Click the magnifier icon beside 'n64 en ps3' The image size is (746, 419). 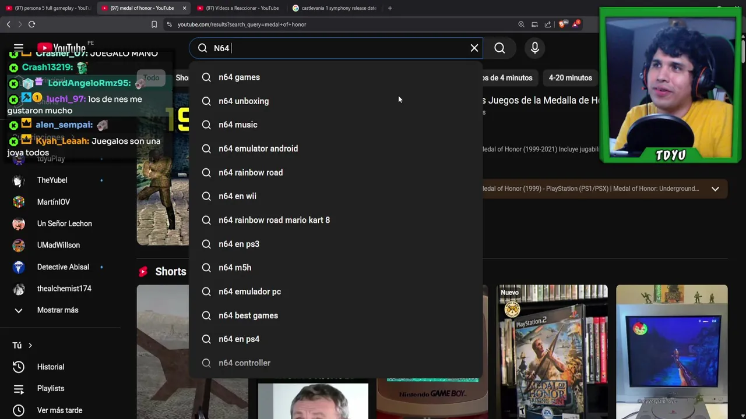click(206, 244)
